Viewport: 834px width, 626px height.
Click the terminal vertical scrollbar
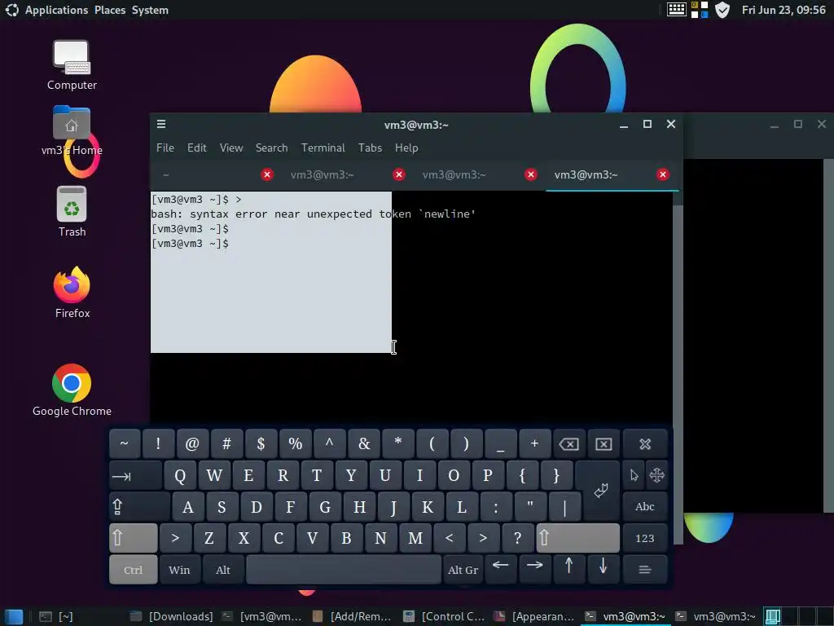point(677,368)
